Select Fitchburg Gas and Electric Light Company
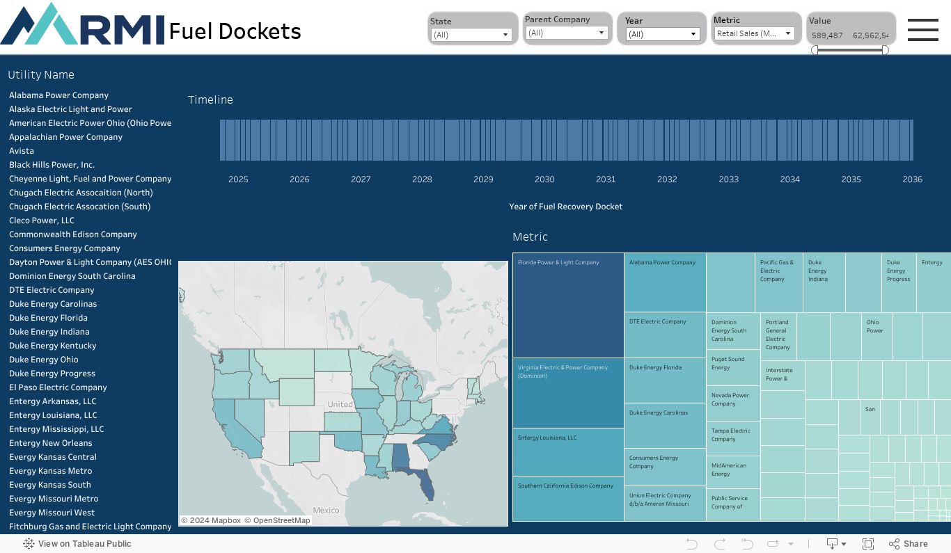This screenshot has width=951, height=553. point(90,527)
